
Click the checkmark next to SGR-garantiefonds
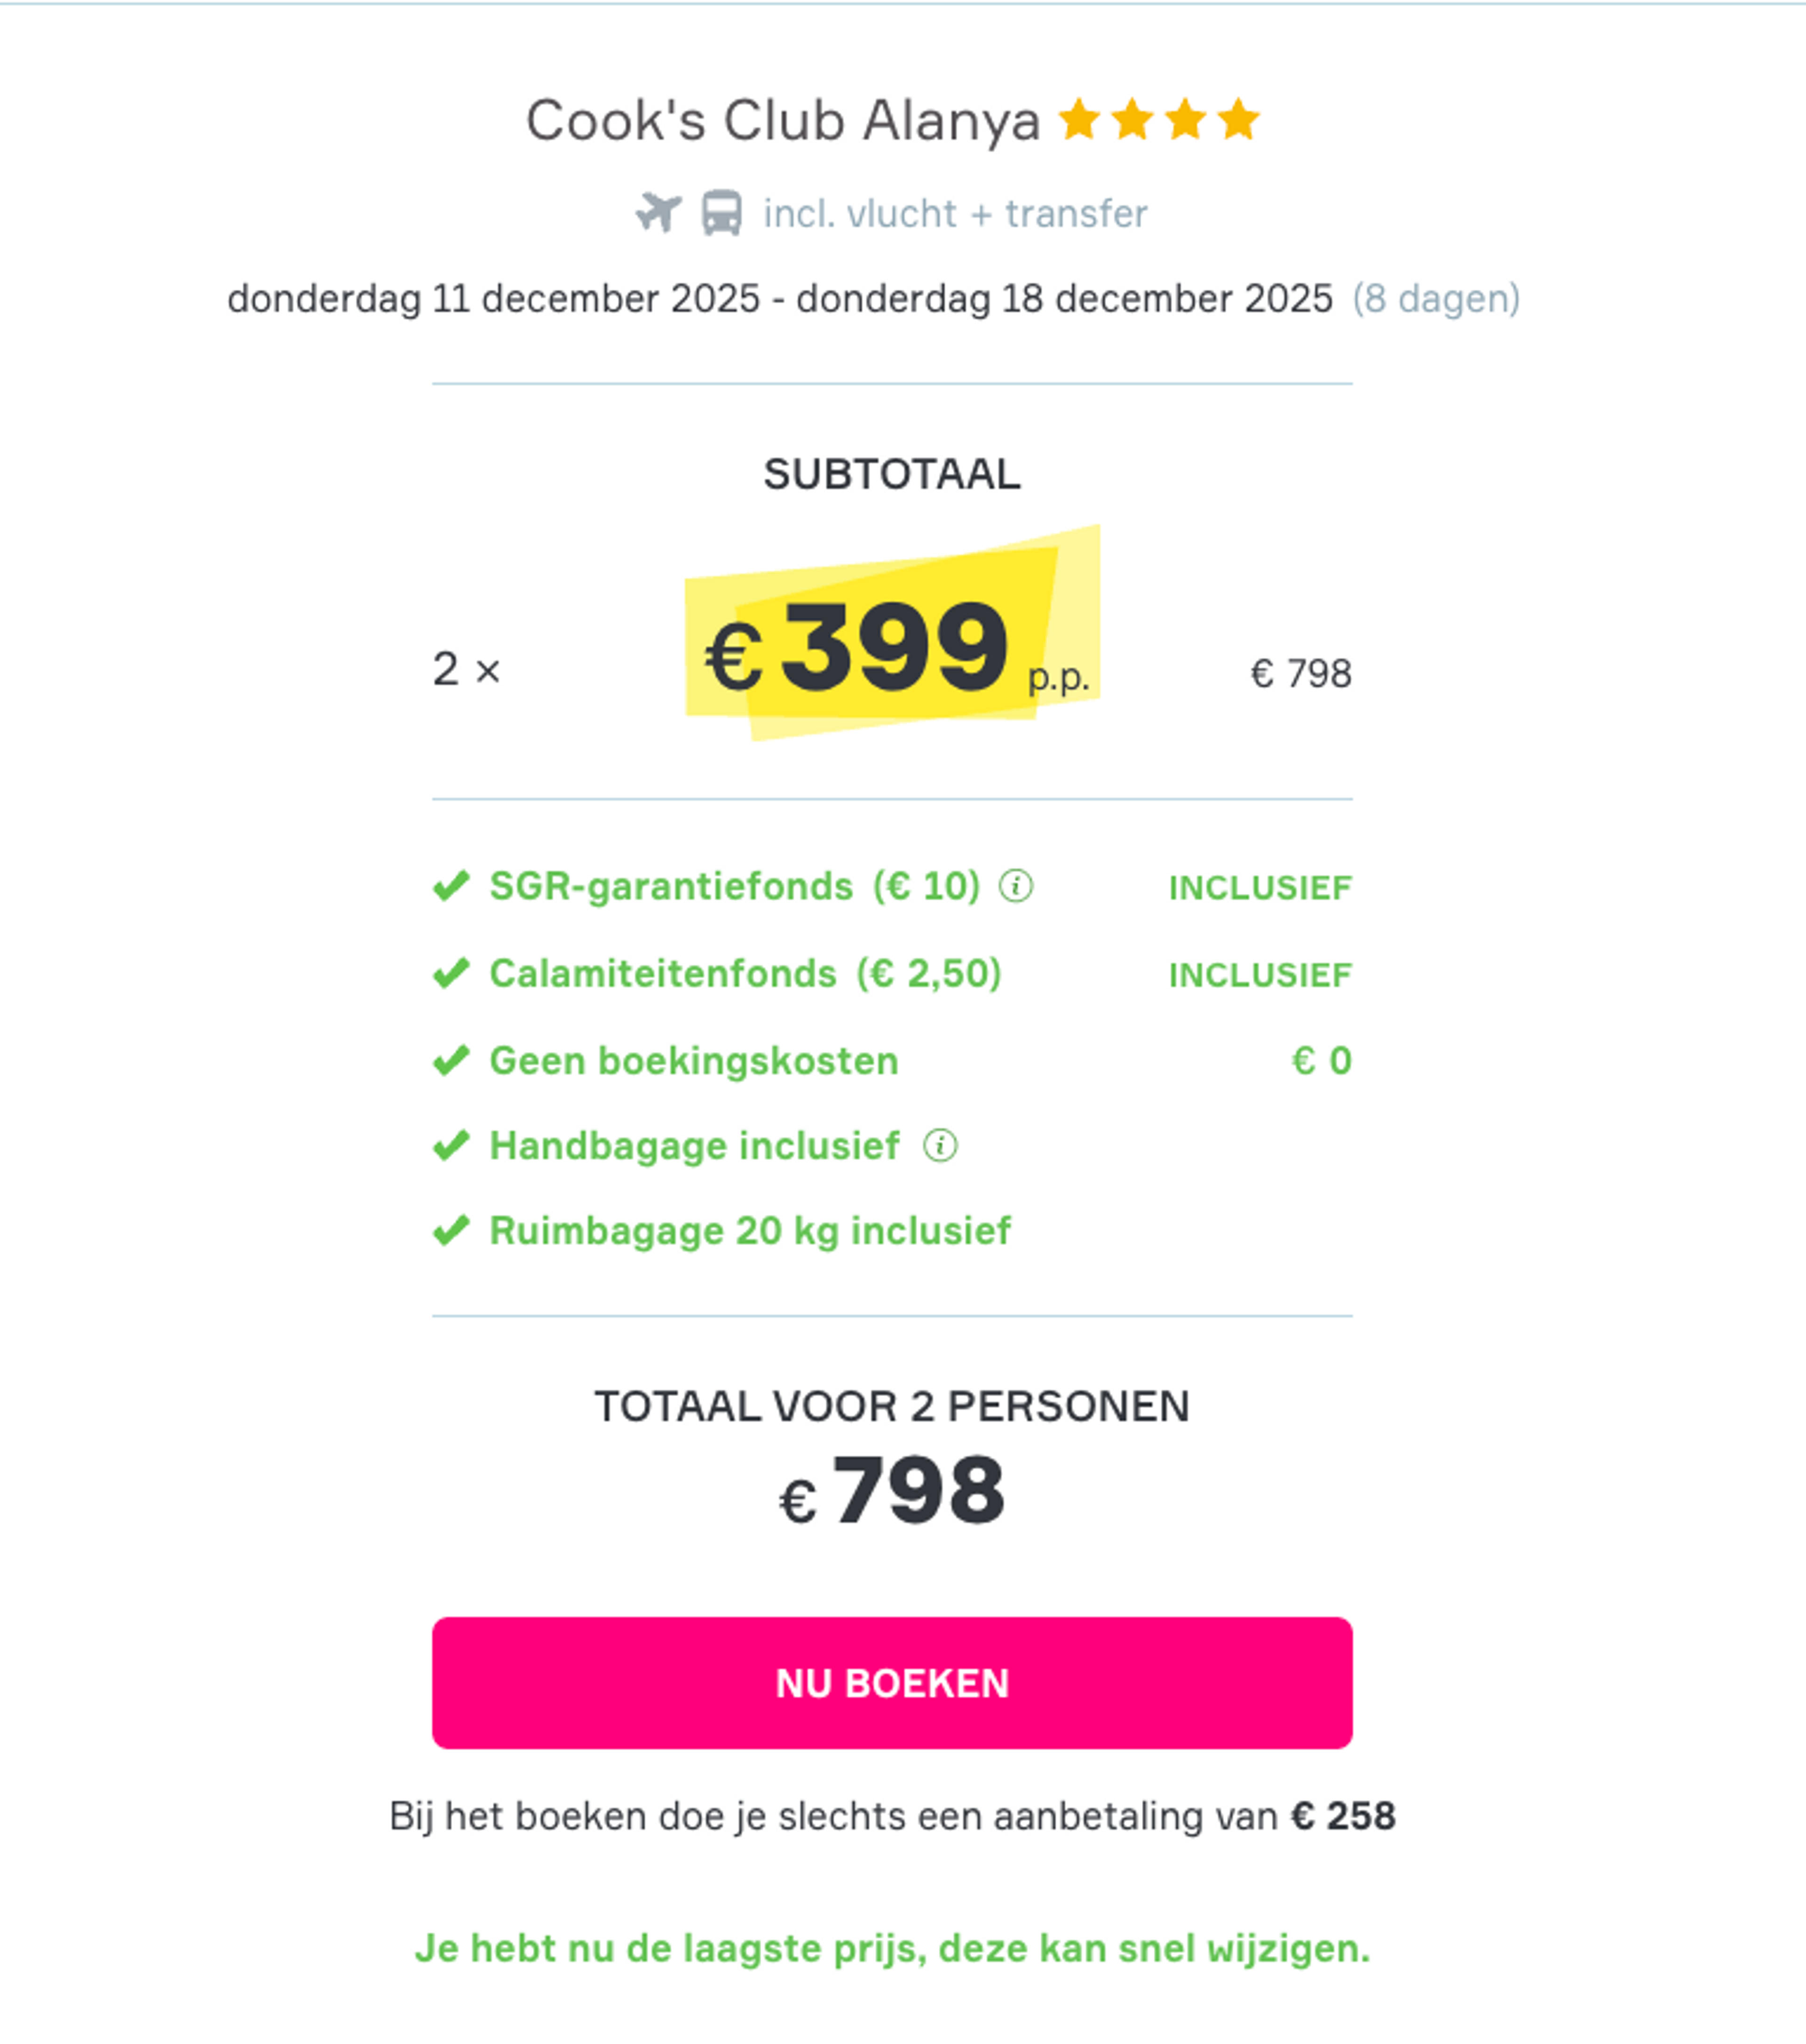click(452, 885)
